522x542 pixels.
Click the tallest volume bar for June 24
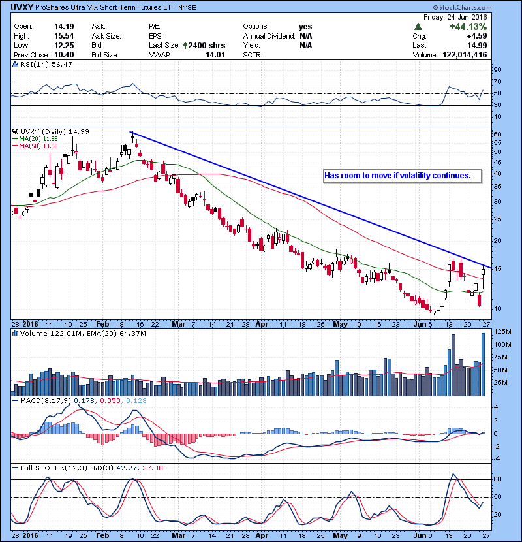click(483, 364)
